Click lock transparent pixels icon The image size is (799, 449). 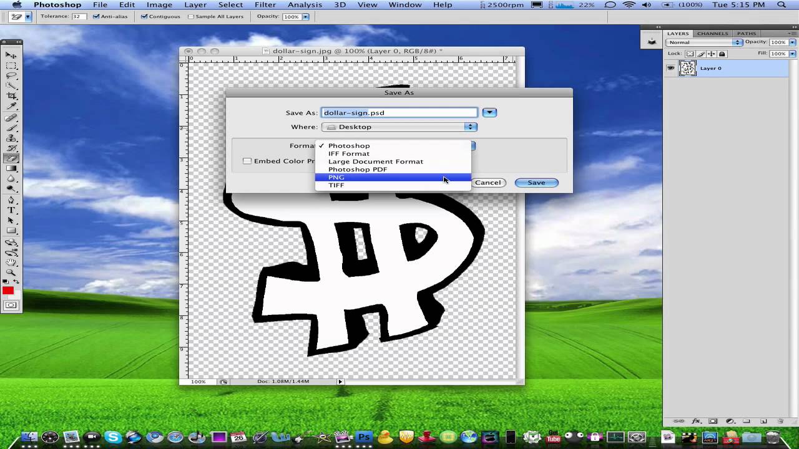coord(690,54)
